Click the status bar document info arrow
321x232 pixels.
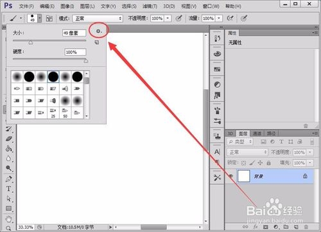(x=110, y=227)
